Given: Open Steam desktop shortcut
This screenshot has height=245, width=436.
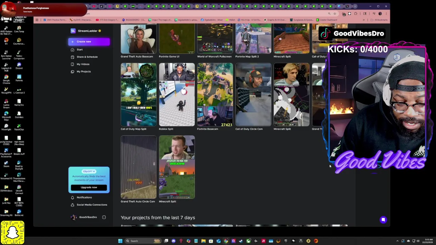Looking at the screenshot, I should [6, 164].
